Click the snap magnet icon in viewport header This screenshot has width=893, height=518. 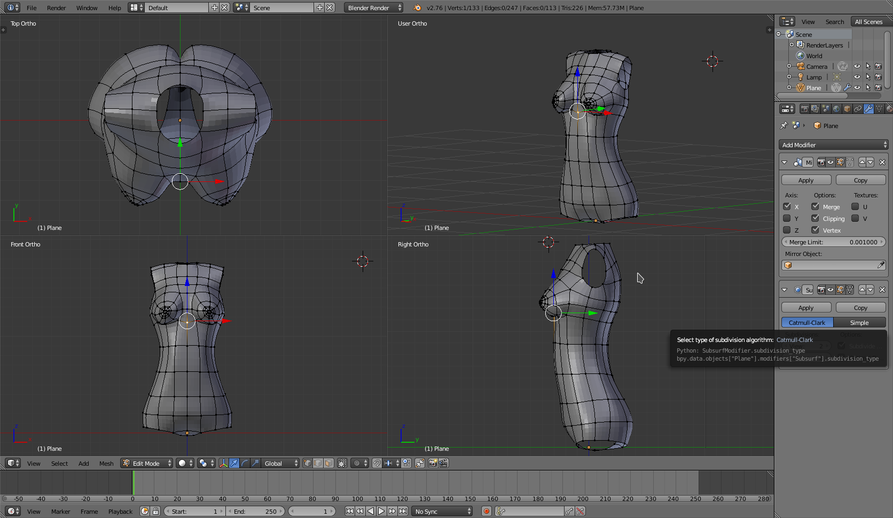[377, 463]
